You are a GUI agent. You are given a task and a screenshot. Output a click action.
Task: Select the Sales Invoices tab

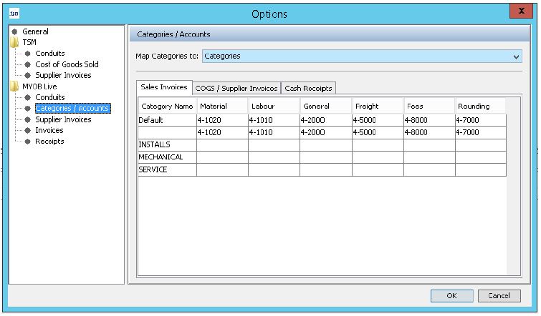(x=164, y=87)
